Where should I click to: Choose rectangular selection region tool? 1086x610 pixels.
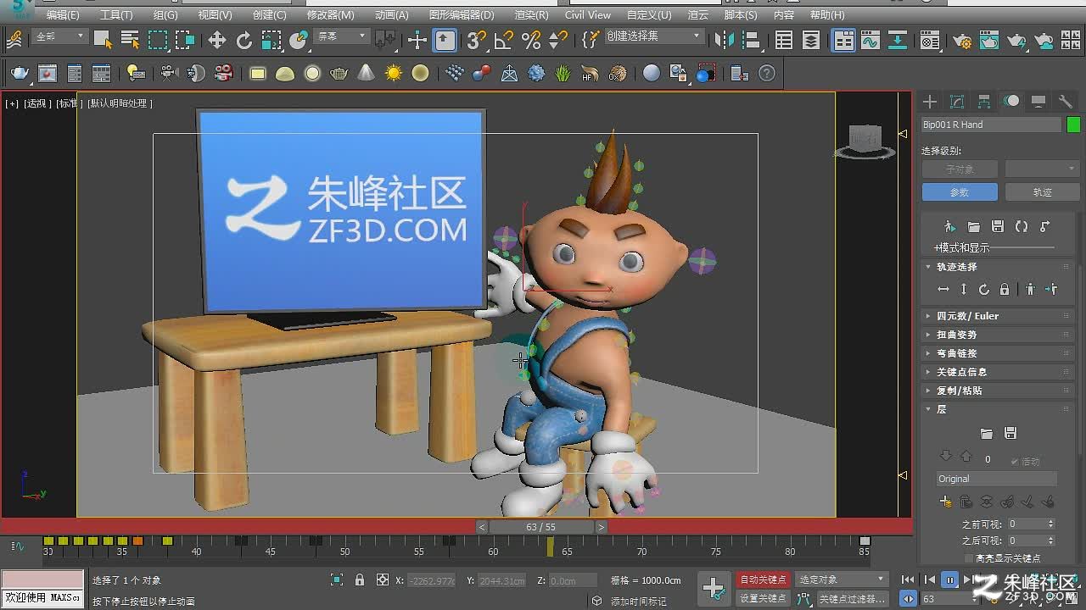[158, 40]
